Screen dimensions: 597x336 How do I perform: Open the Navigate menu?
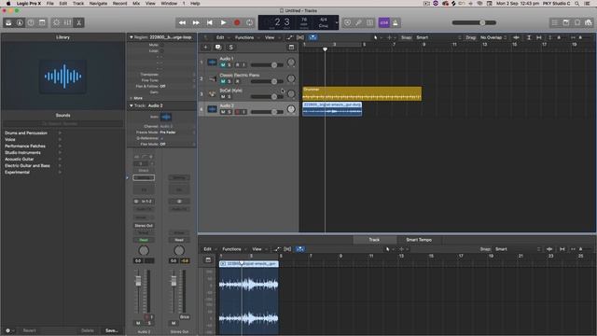(x=98, y=4)
